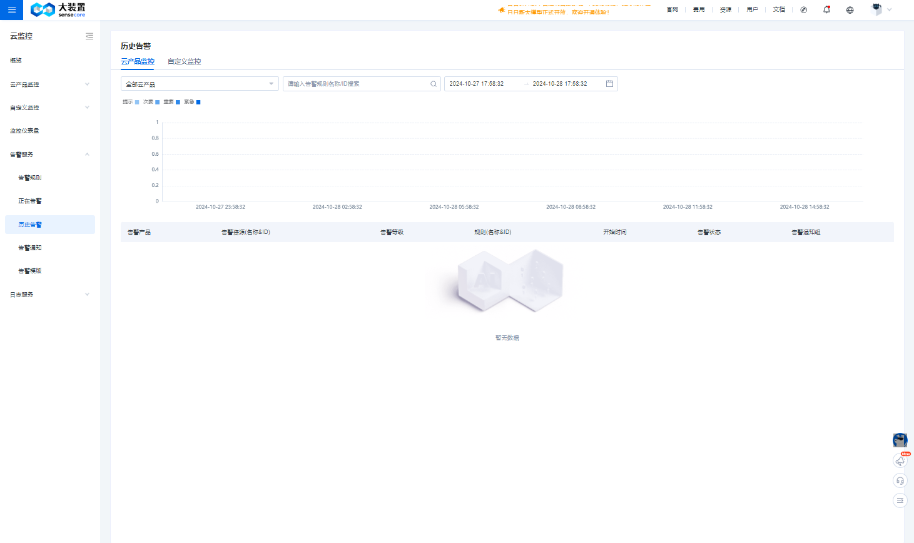Viewport: 914px width, 543px height.
Task: Switch to the 自定义监控 tab
Action: [184, 61]
